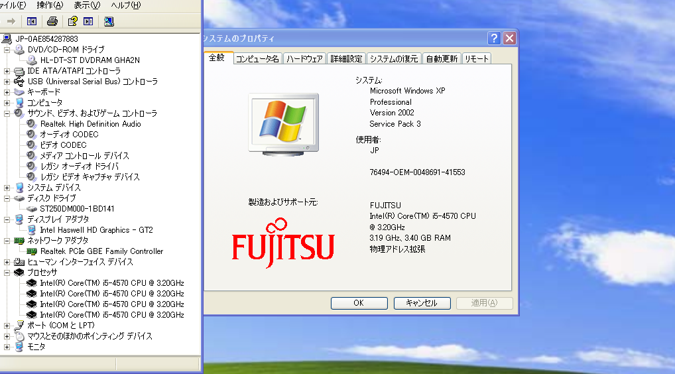Switch to the 詳細設定 tab
The height and width of the screenshot is (374, 675).
[346, 58]
